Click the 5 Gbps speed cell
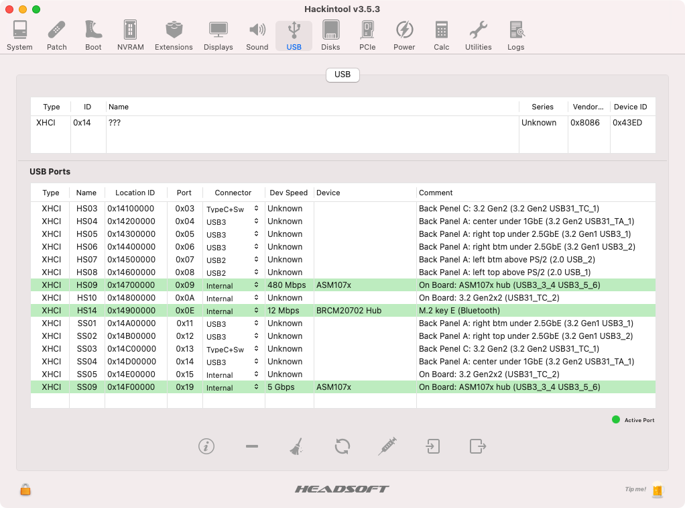This screenshot has width=685, height=508. [281, 387]
